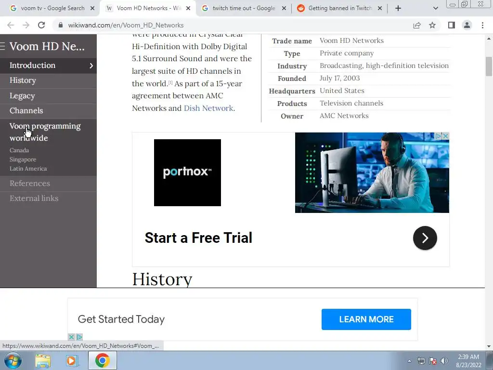The width and height of the screenshot is (493, 370).
Task: Click the Voom HD Ne... sidebar title
Action: [47, 46]
